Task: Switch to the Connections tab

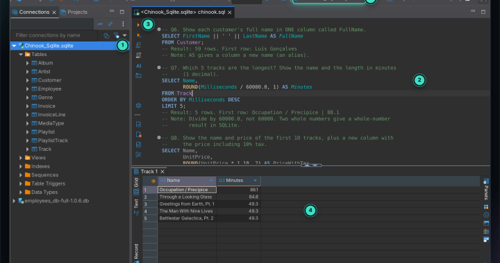Action: [34, 12]
